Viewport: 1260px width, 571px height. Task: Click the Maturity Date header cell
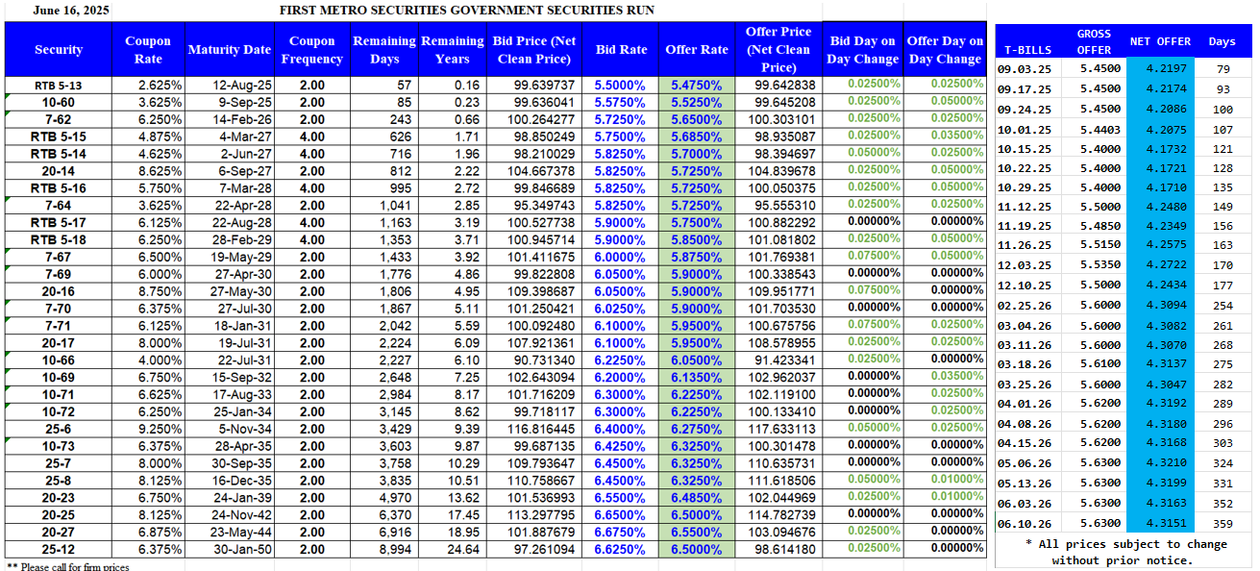click(x=229, y=50)
